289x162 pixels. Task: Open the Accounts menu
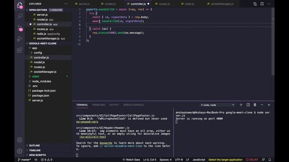coord(19,140)
